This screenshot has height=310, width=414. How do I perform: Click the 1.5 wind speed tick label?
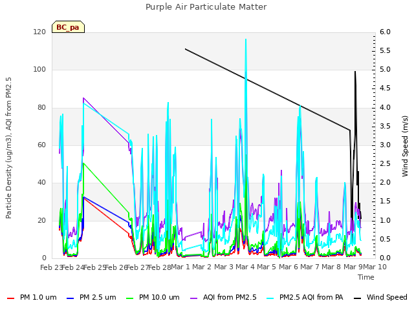click(385, 201)
